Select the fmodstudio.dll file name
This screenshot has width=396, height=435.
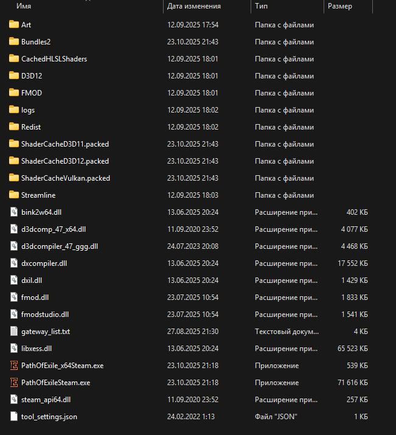tap(45, 315)
